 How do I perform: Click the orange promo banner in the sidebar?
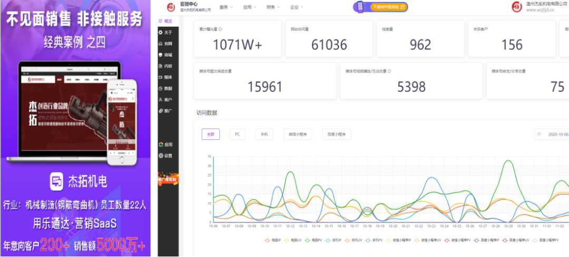pos(168,179)
